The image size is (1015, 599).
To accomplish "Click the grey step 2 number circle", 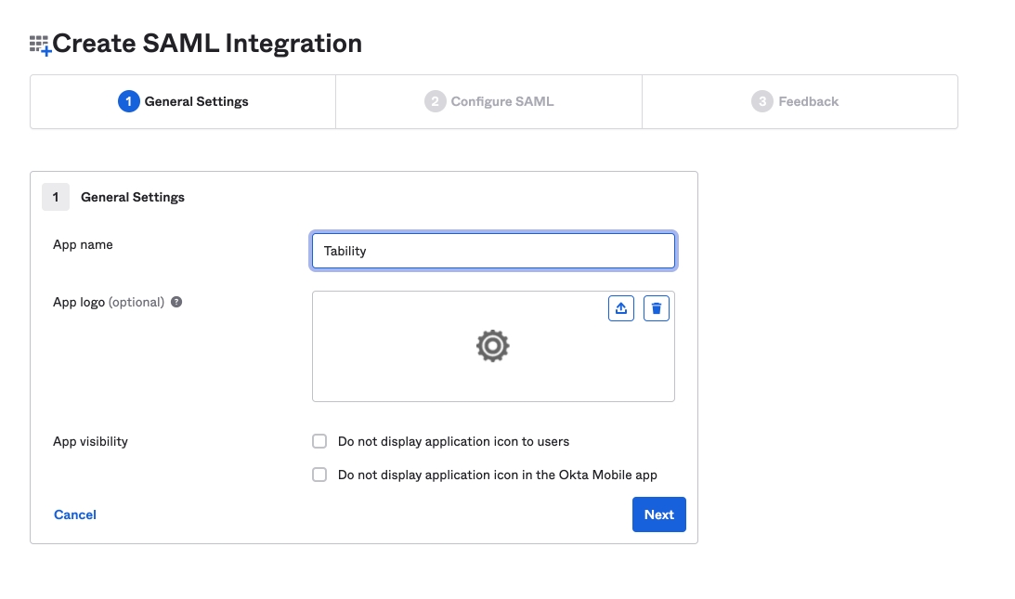I will click(x=435, y=101).
